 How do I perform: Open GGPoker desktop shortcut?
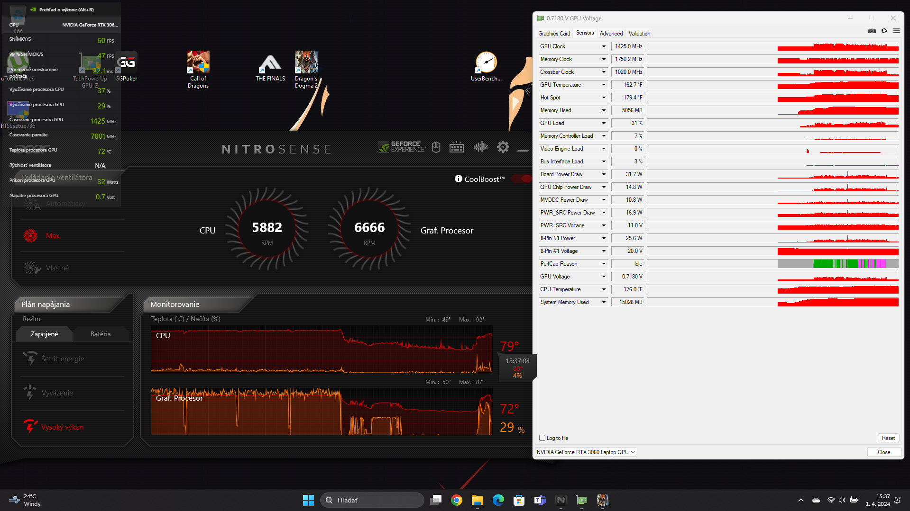click(x=126, y=67)
